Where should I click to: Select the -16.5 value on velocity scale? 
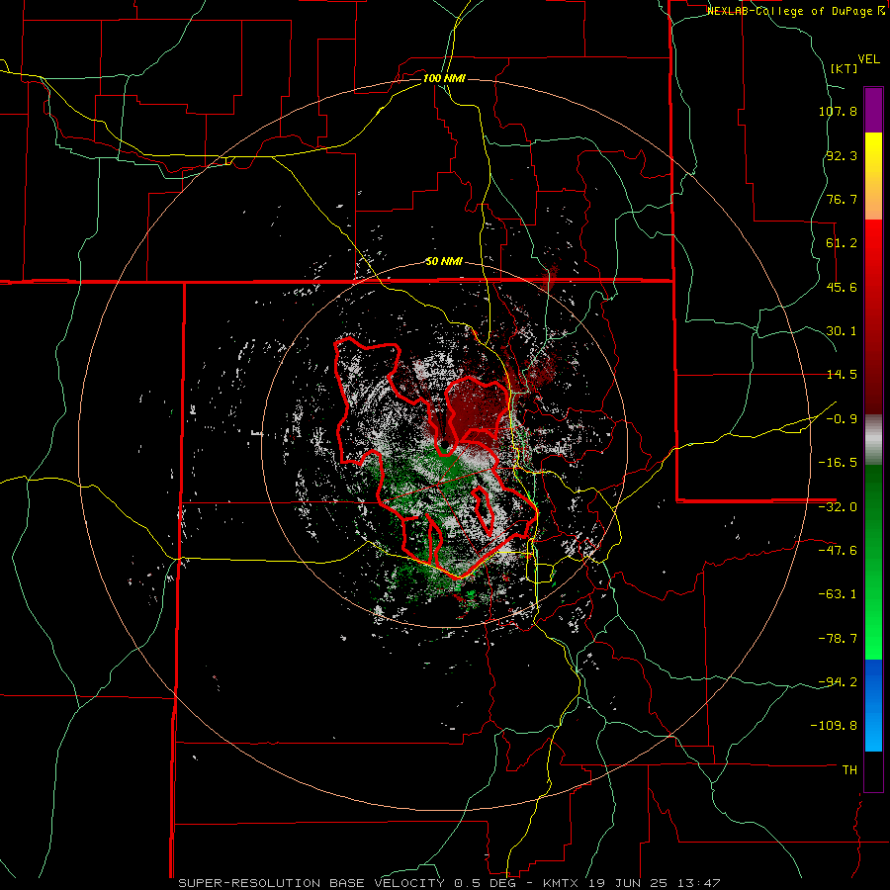[x=838, y=463]
